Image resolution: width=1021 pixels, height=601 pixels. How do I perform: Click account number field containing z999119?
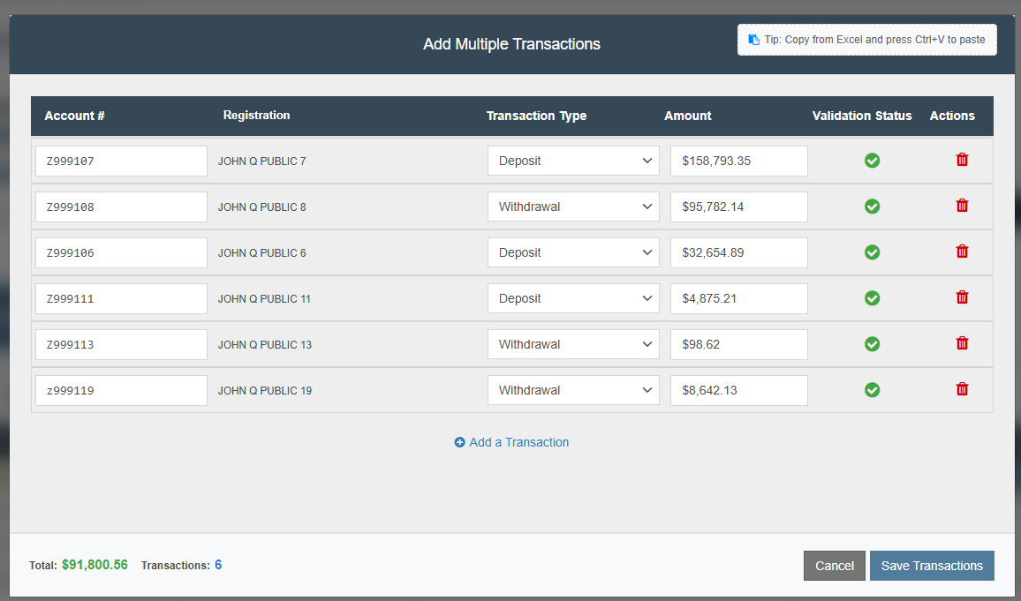point(121,390)
